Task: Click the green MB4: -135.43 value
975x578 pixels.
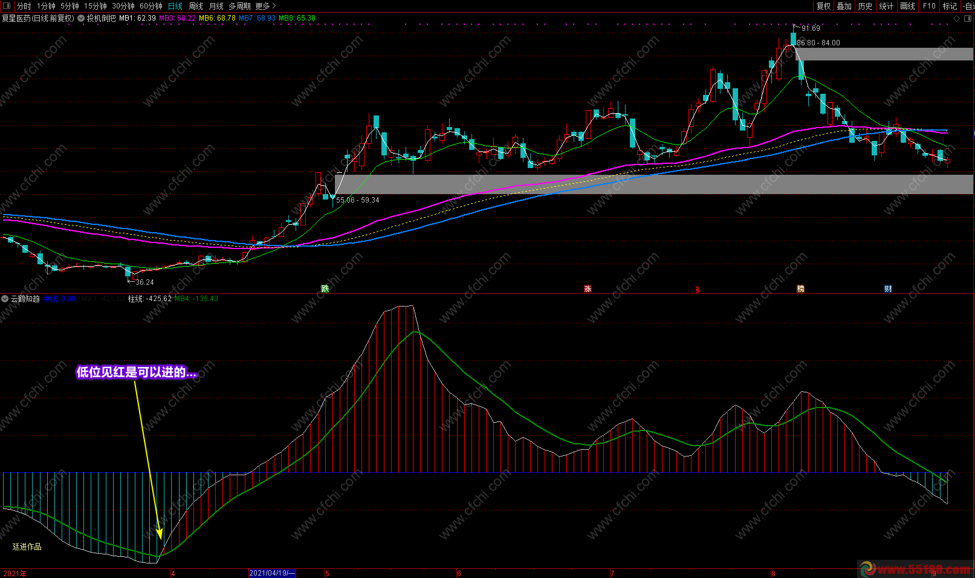Action: (x=196, y=299)
